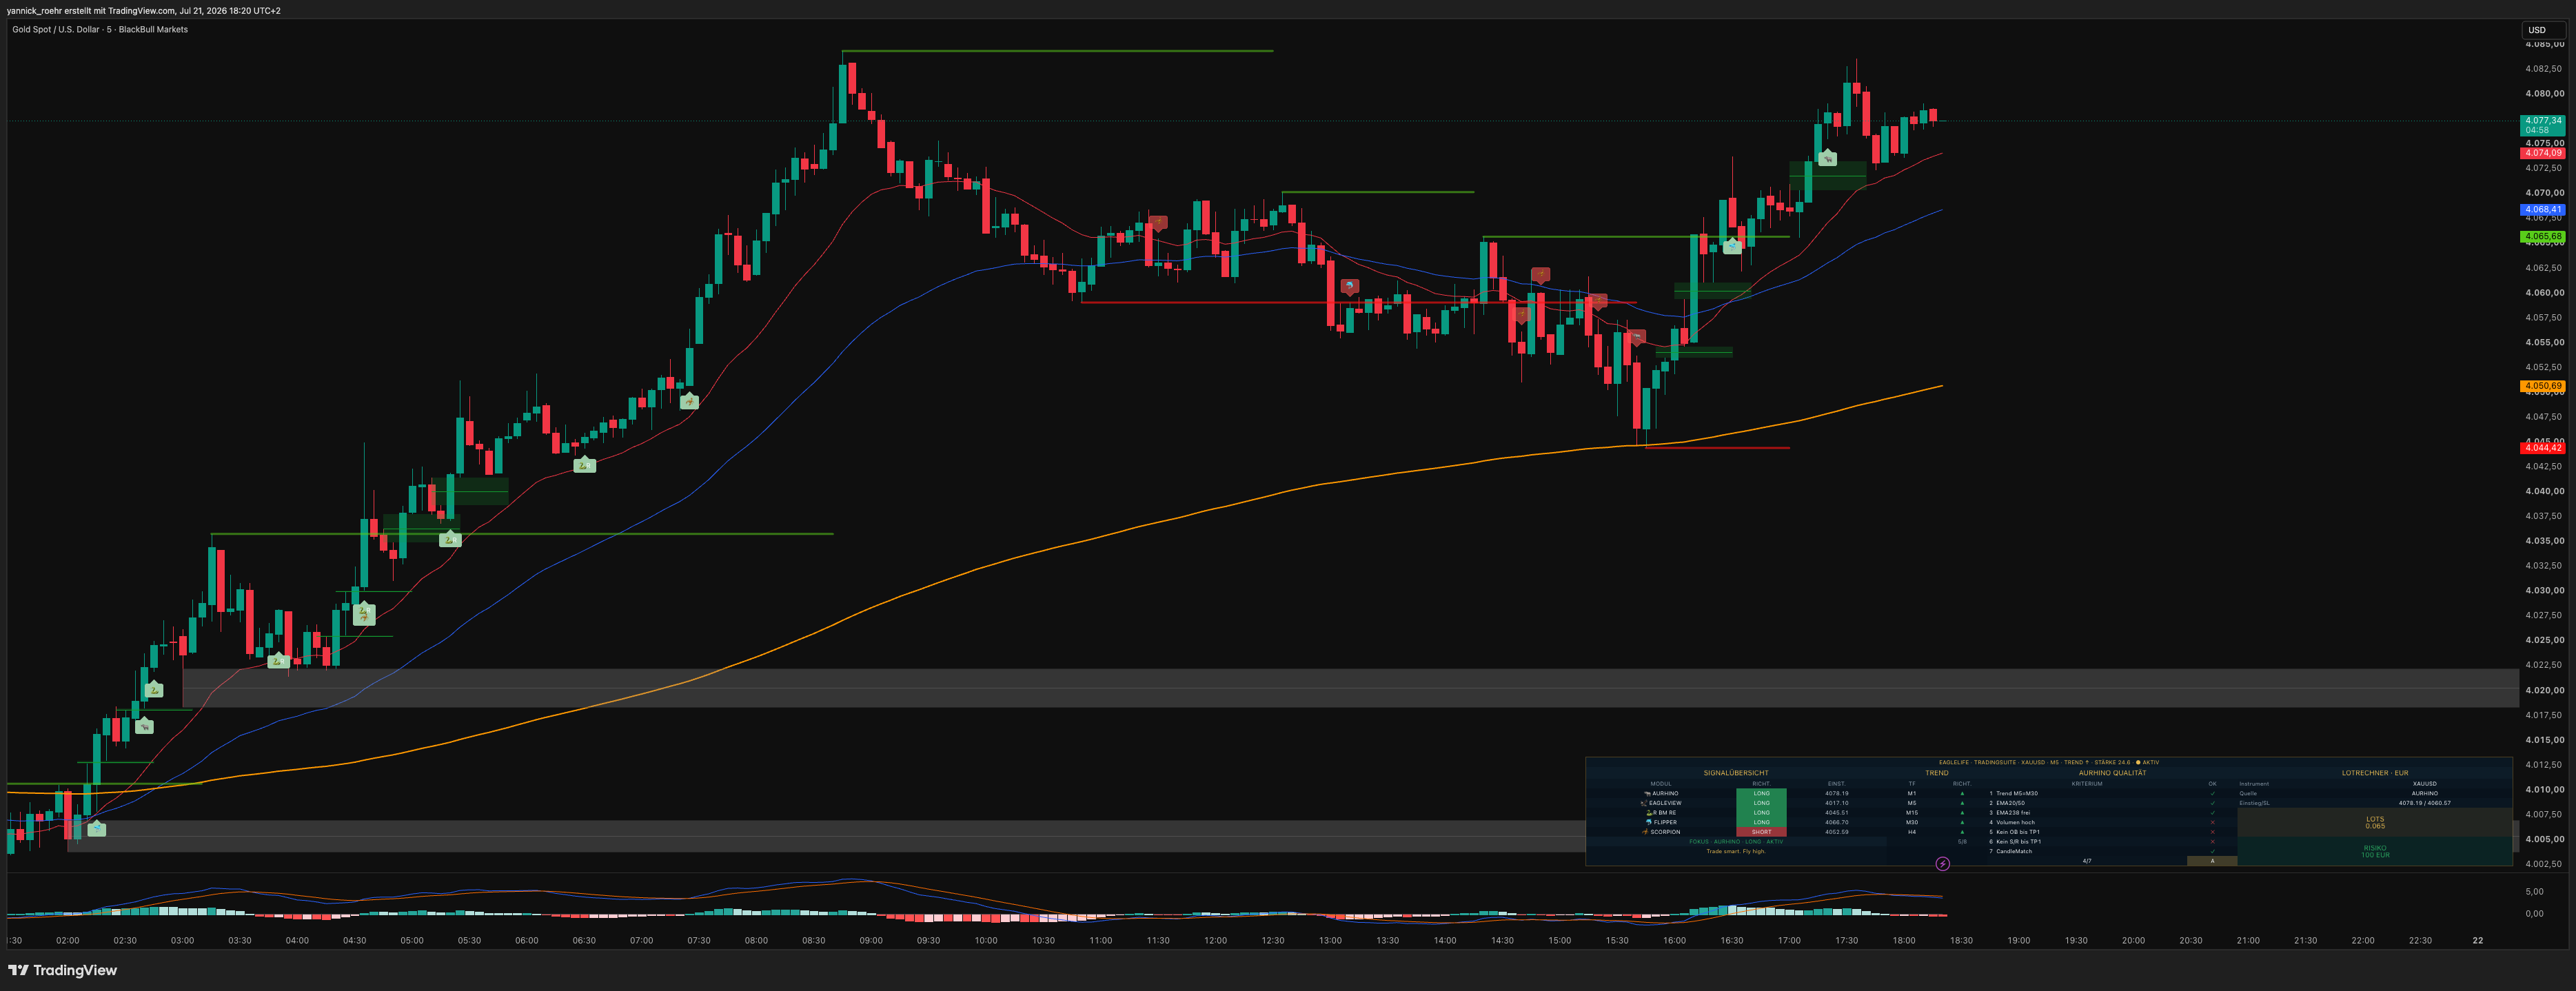Click the purple lightning bolt icon

pyautogui.click(x=1943, y=864)
